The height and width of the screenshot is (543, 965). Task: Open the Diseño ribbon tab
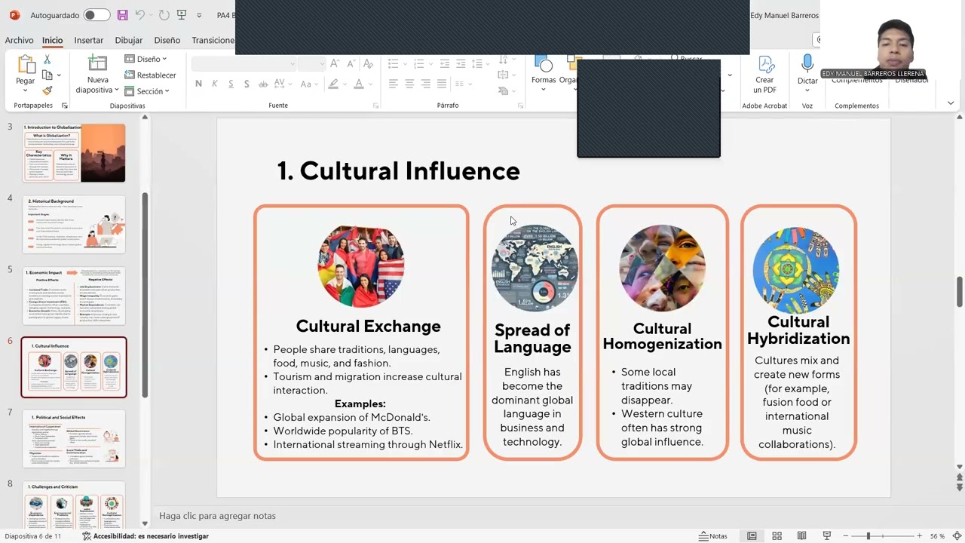(x=167, y=40)
